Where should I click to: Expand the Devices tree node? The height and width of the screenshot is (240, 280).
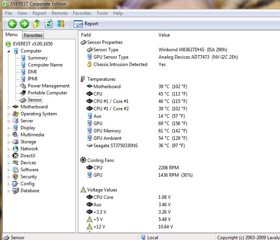click(9, 163)
